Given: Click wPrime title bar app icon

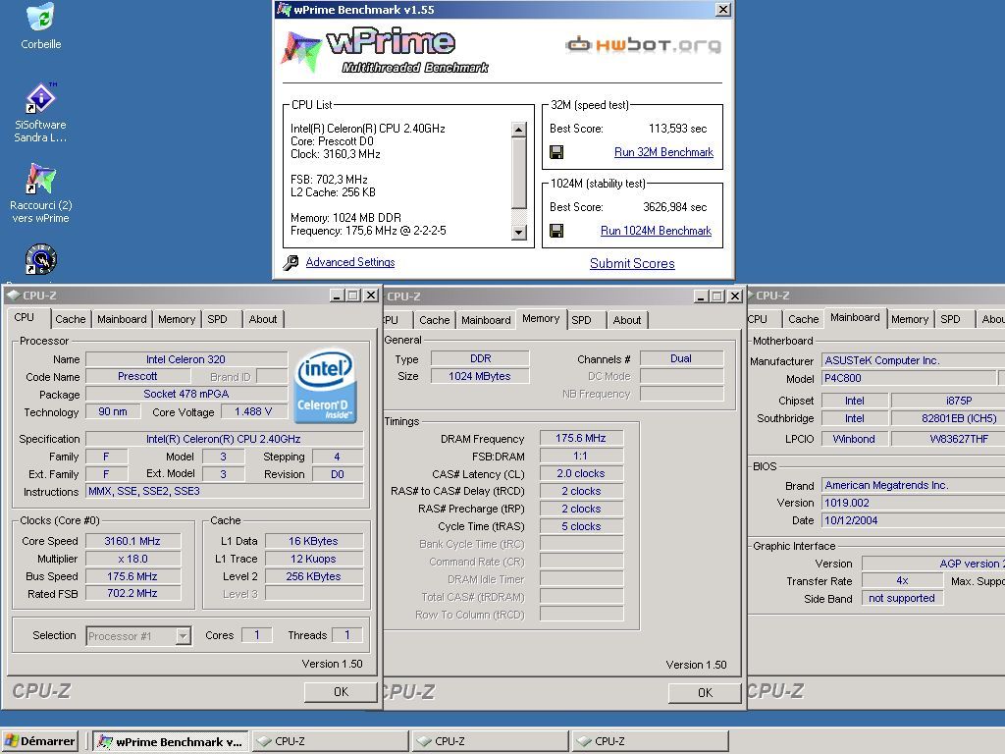Looking at the screenshot, I should [x=284, y=10].
